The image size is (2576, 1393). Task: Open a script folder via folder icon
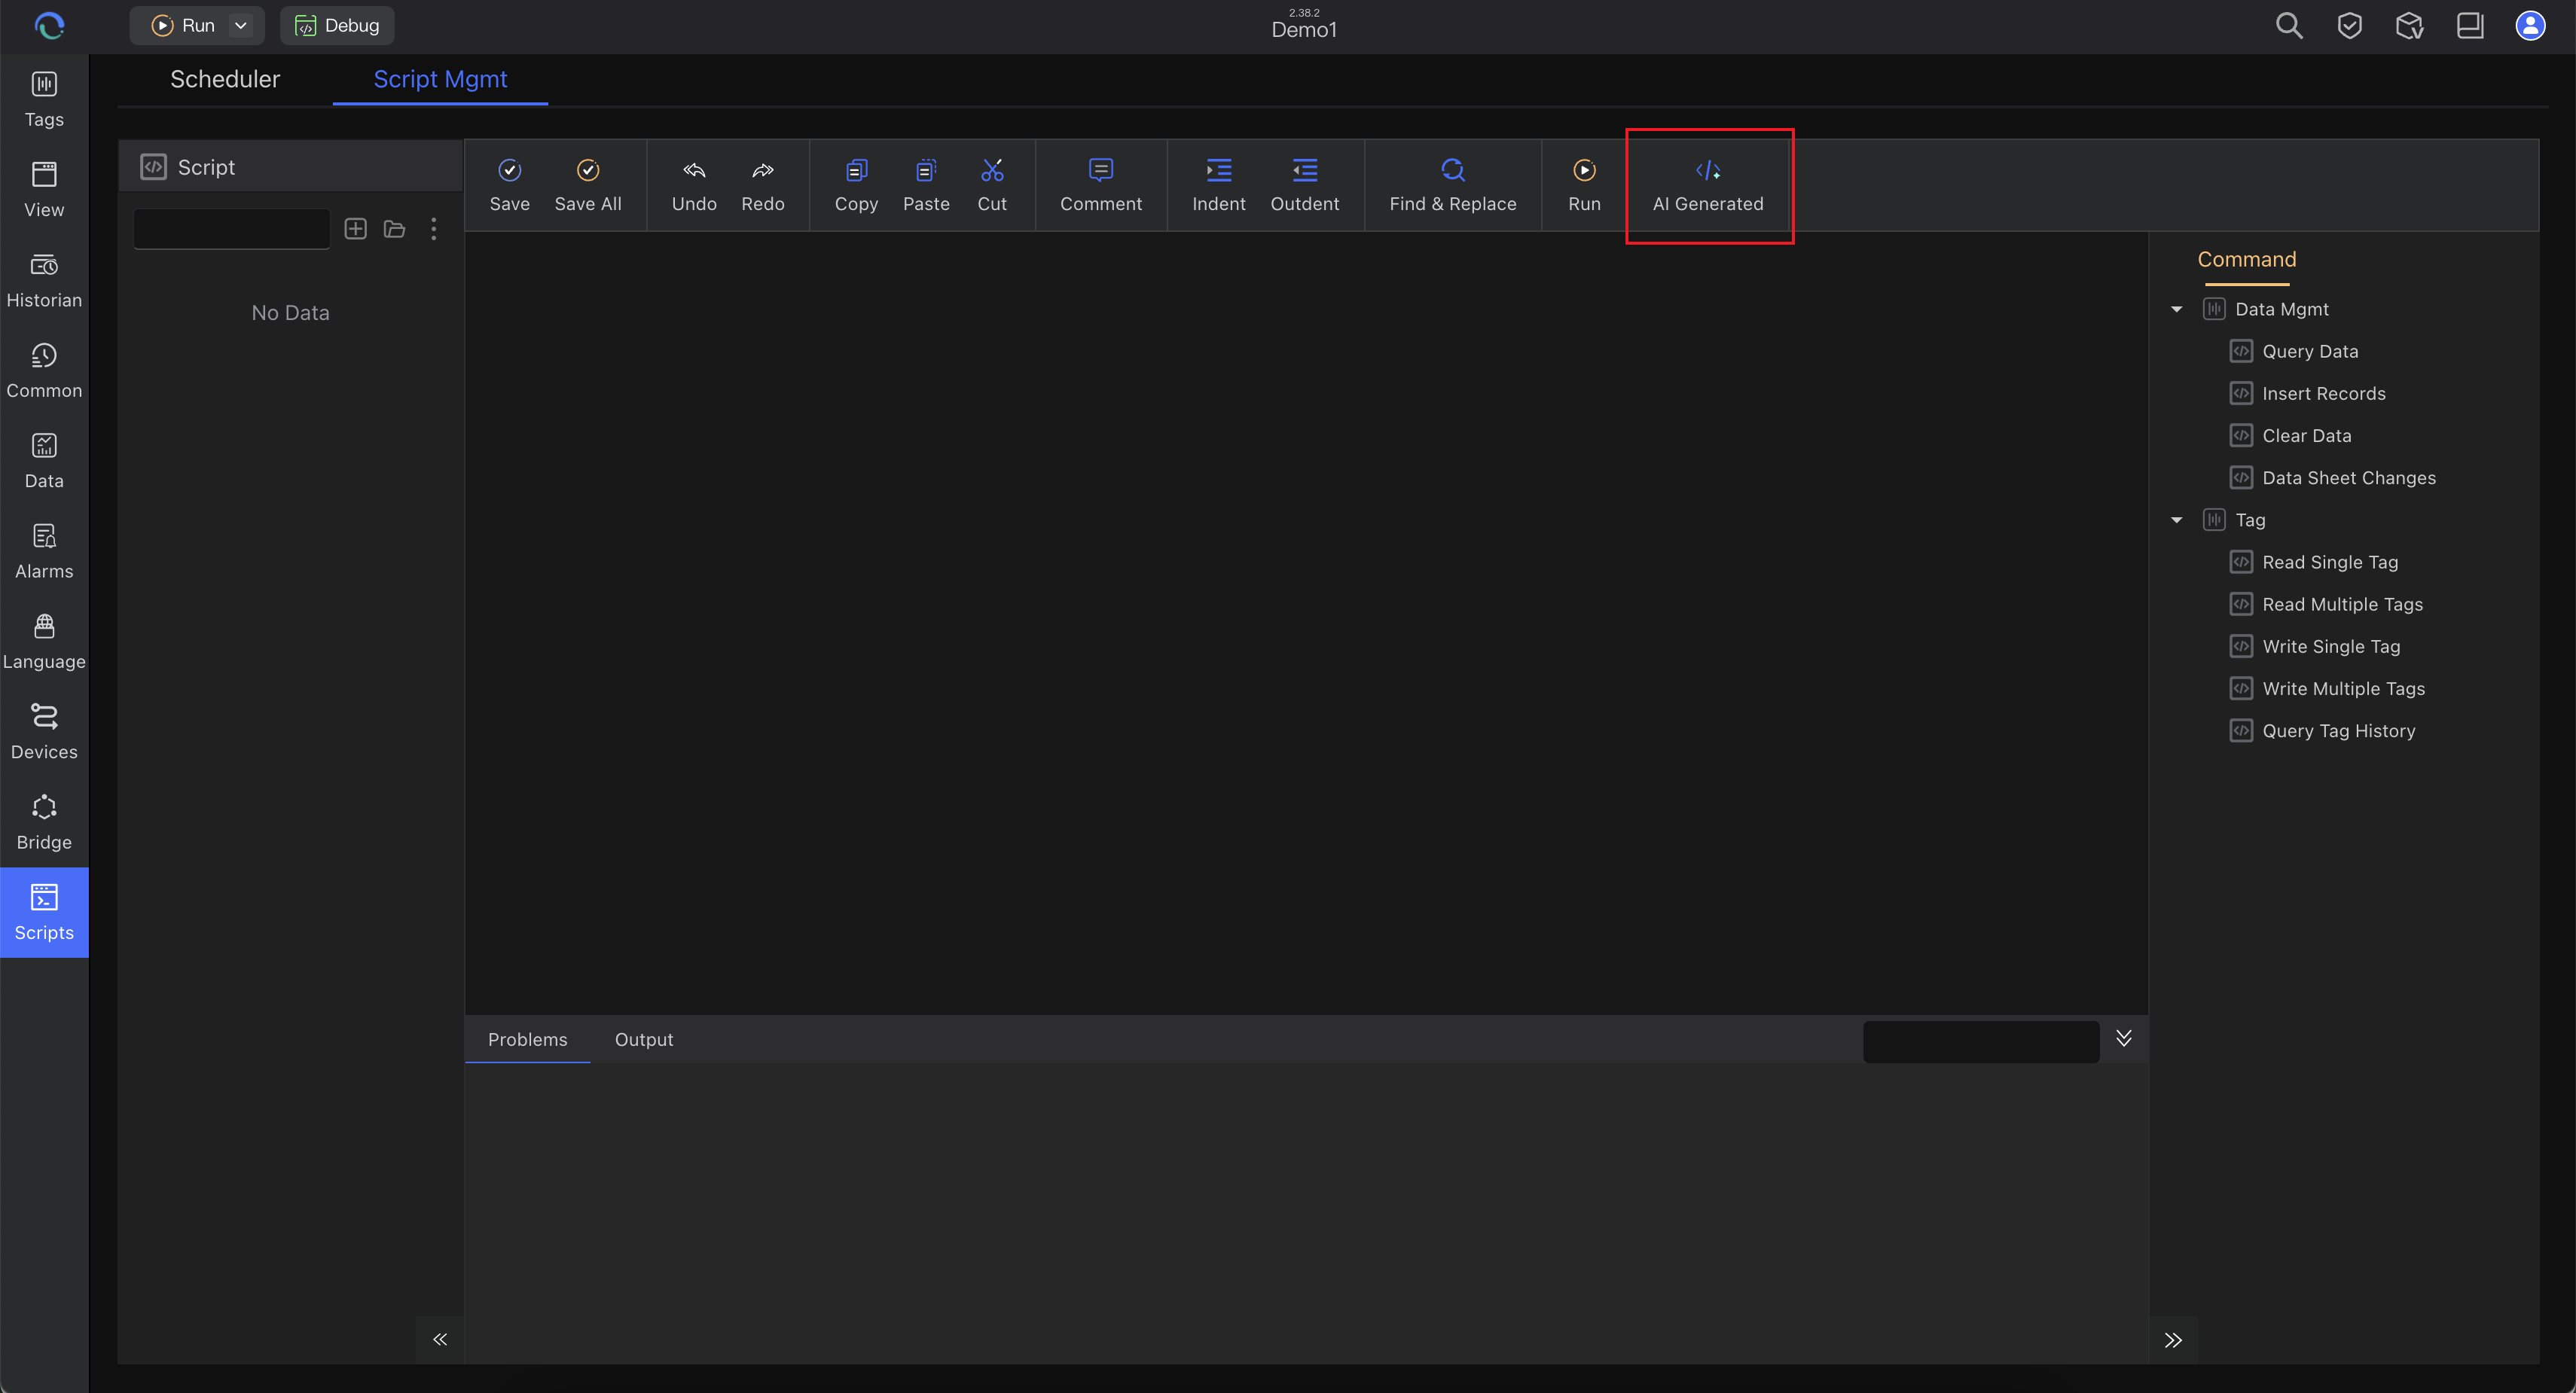(394, 229)
